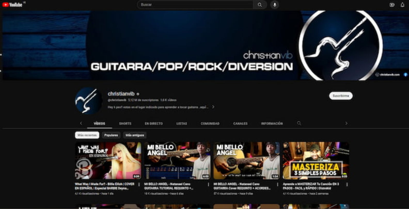The image size is (409, 209).
Task: Play What Was I Made For thumbnail
Action: coord(108,160)
